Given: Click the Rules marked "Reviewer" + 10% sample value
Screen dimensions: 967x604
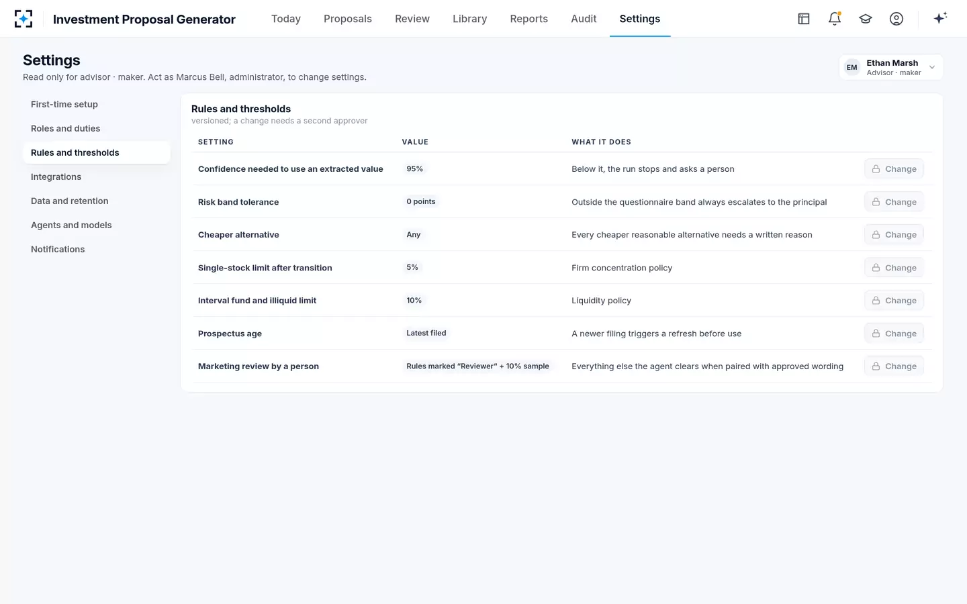Looking at the screenshot, I should point(477,366).
